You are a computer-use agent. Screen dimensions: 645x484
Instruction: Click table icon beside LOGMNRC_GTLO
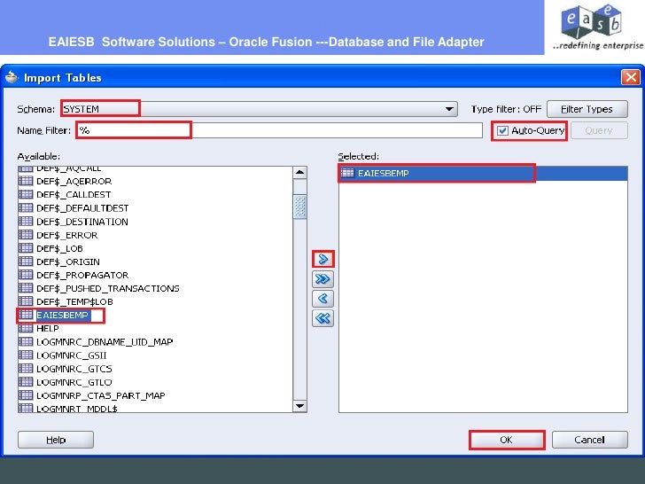26,382
